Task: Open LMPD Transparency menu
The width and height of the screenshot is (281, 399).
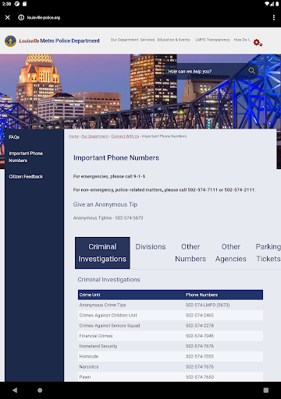Action: [x=212, y=40]
